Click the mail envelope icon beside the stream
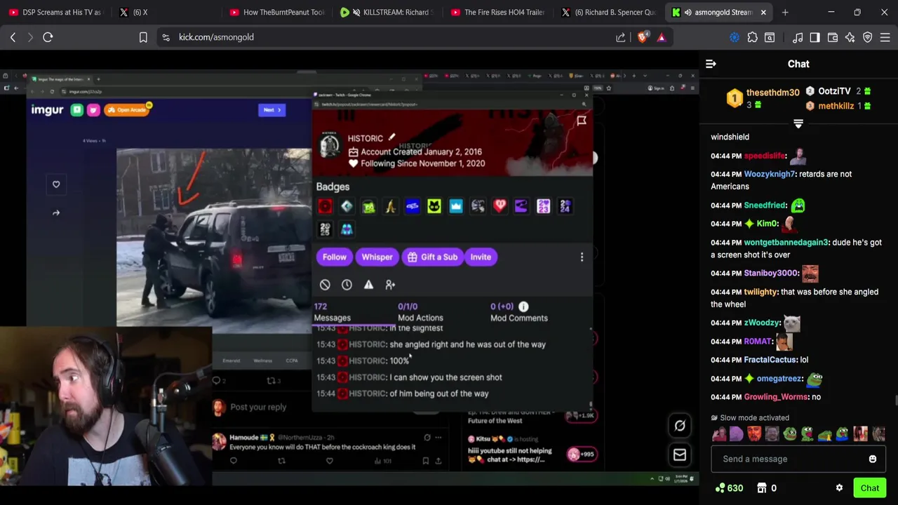898x505 pixels. (680, 455)
